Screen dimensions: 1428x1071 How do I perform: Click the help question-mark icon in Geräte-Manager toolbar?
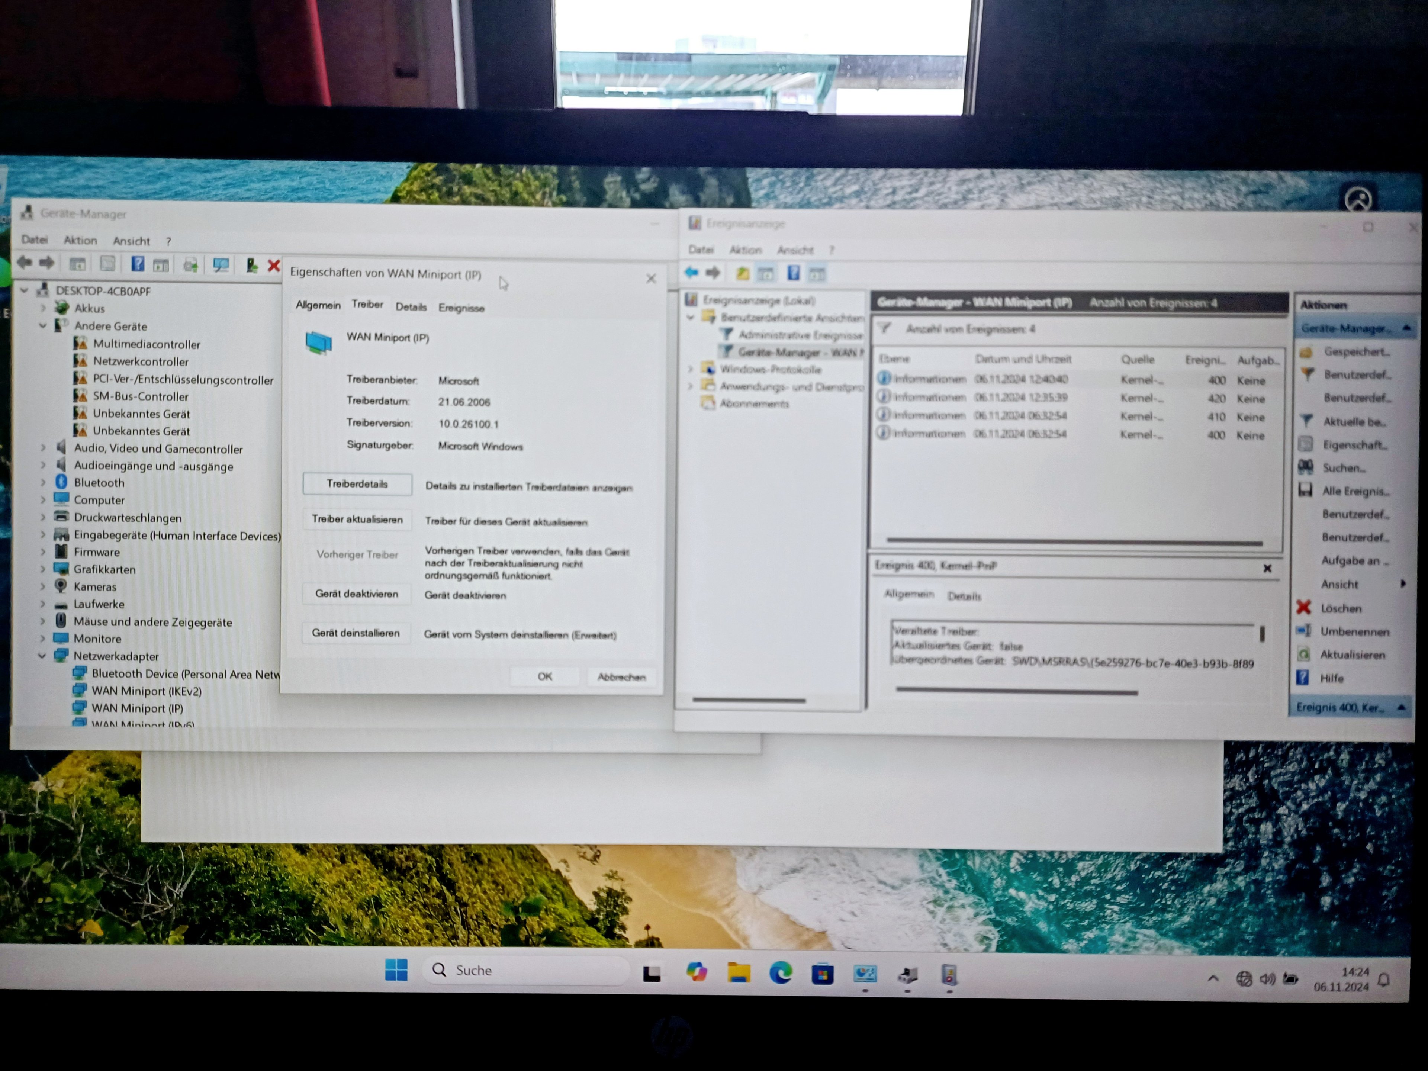click(x=138, y=264)
